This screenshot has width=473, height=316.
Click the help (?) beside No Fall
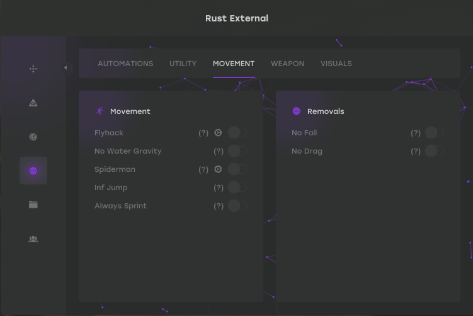[416, 133]
